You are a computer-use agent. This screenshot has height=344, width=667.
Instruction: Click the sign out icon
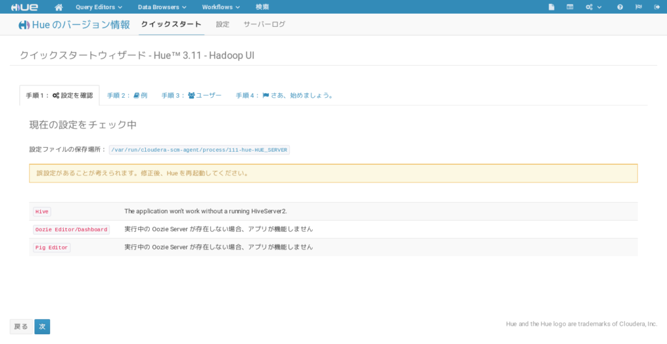[x=657, y=7]
